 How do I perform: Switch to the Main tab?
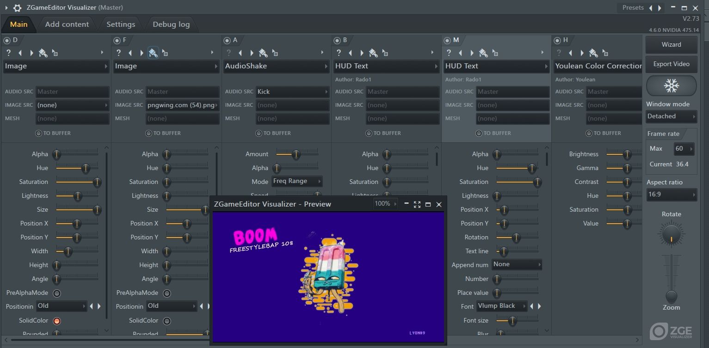pos(19,24)
